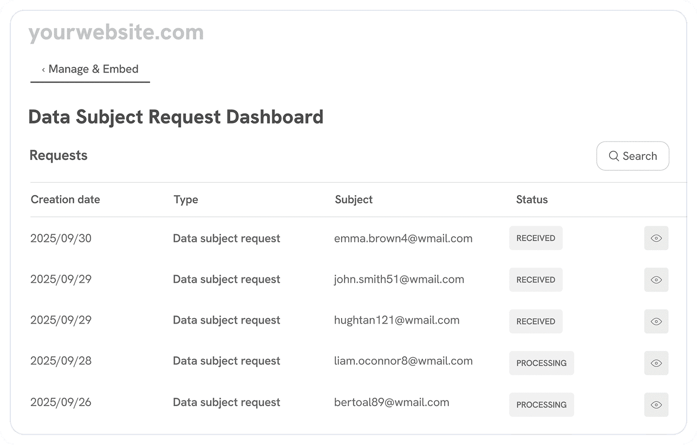The image size is (697, 445).
Task: Go back to Manage & Embed
Action: pos(90,69)
